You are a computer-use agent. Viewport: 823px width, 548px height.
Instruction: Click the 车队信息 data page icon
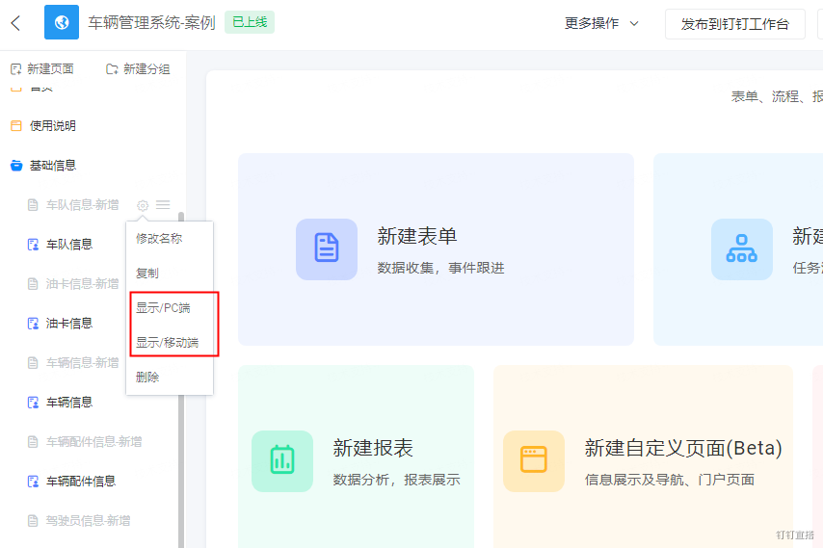(x=33, y=245)
